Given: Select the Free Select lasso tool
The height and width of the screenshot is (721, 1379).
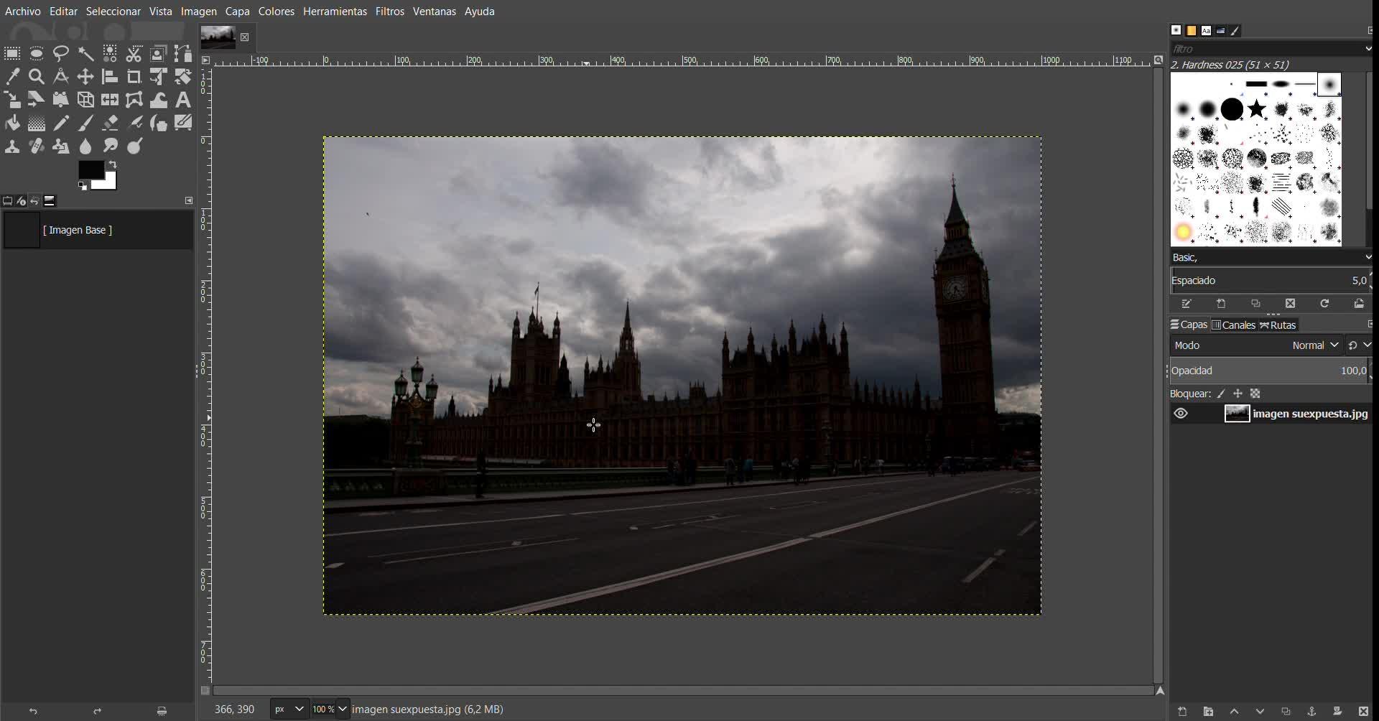Looking at the screenshot, I should pos(61,53).
